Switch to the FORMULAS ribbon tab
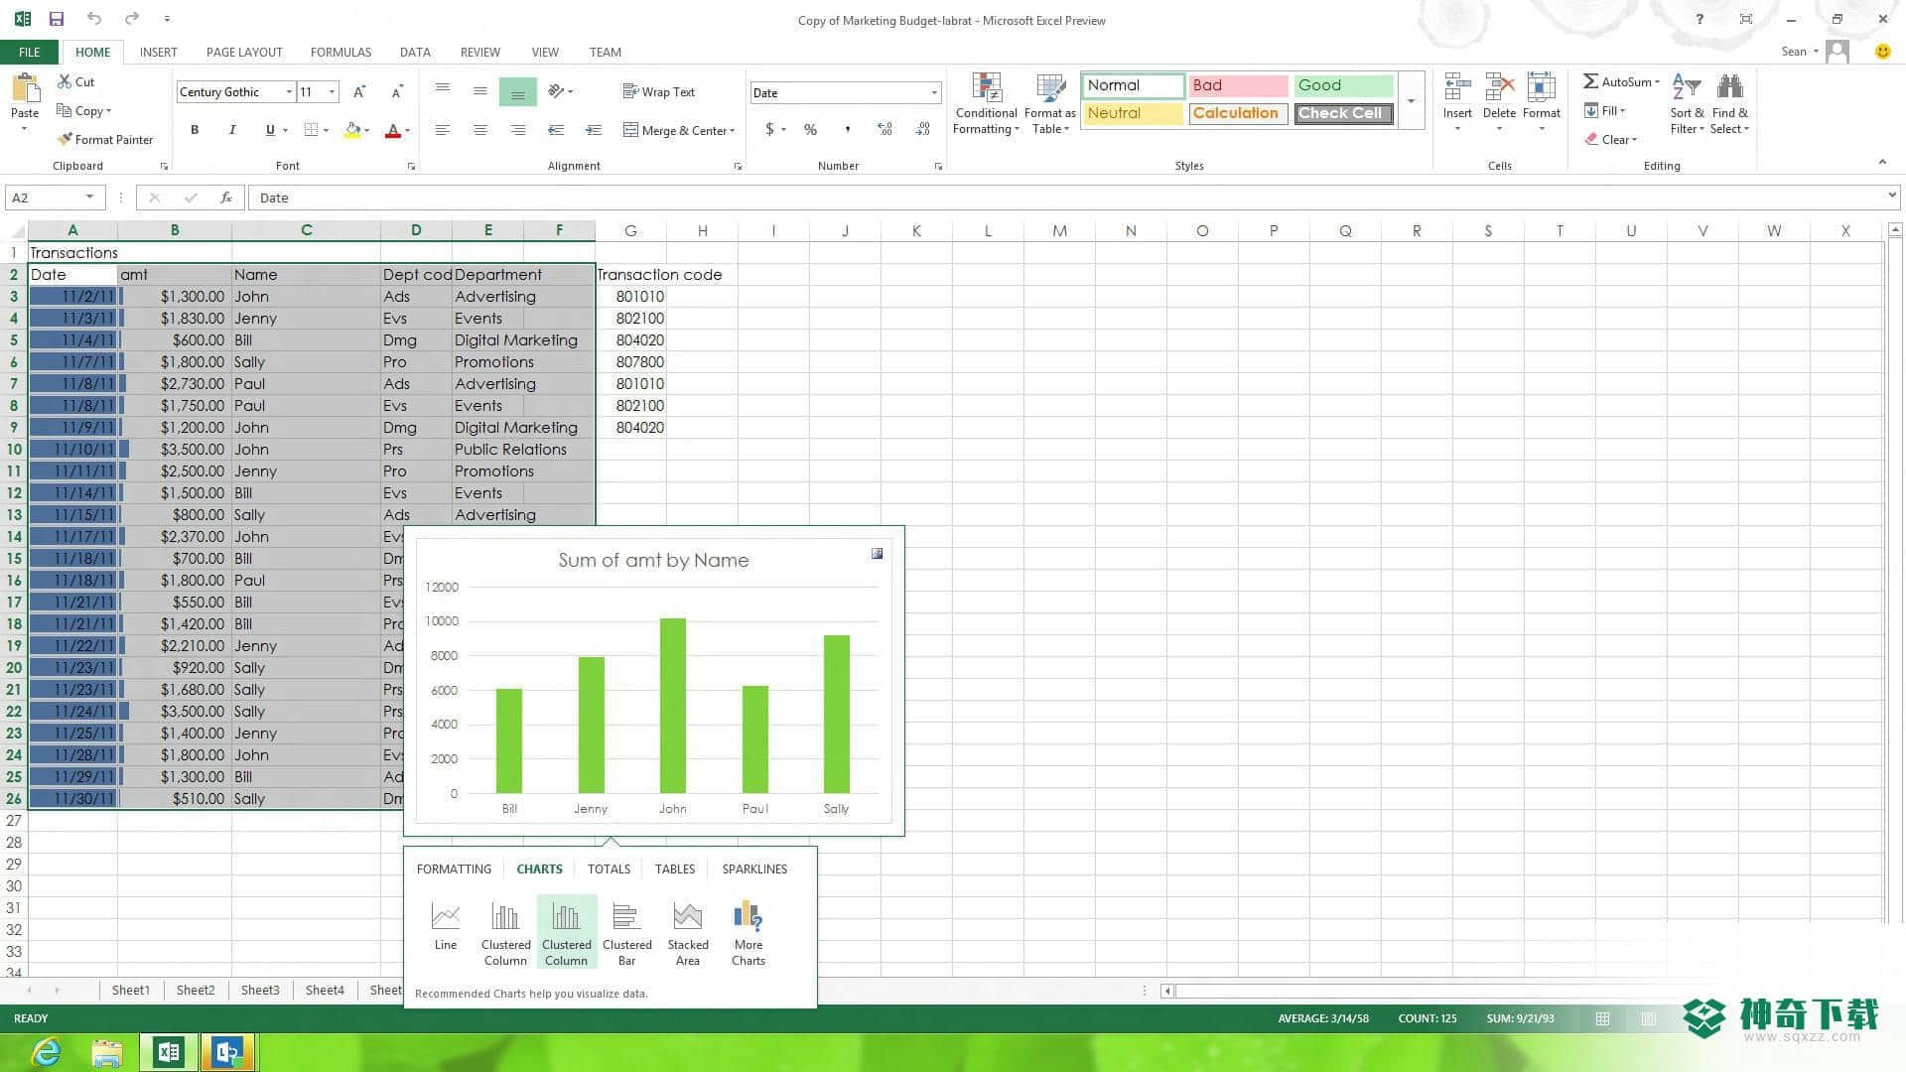Screen dimensions: 1906x1072 pyautogui.click(x=340, y=52)
